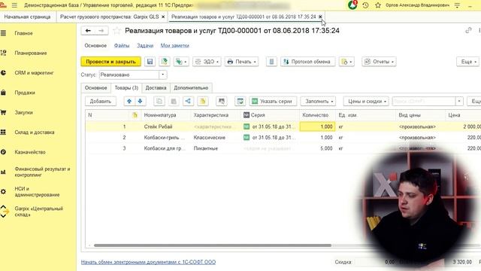Go forward with the right arrow
The height and width of the screenshot is (271, 481).
101,30
